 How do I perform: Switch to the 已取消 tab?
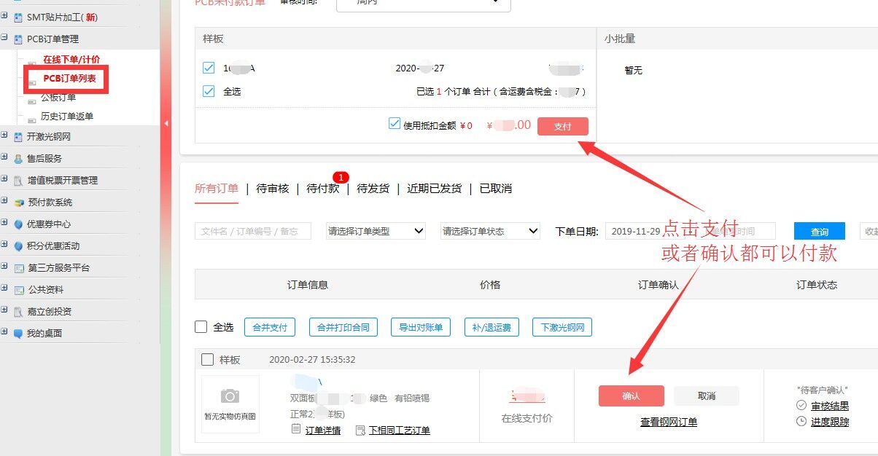(x=495, y=189)
